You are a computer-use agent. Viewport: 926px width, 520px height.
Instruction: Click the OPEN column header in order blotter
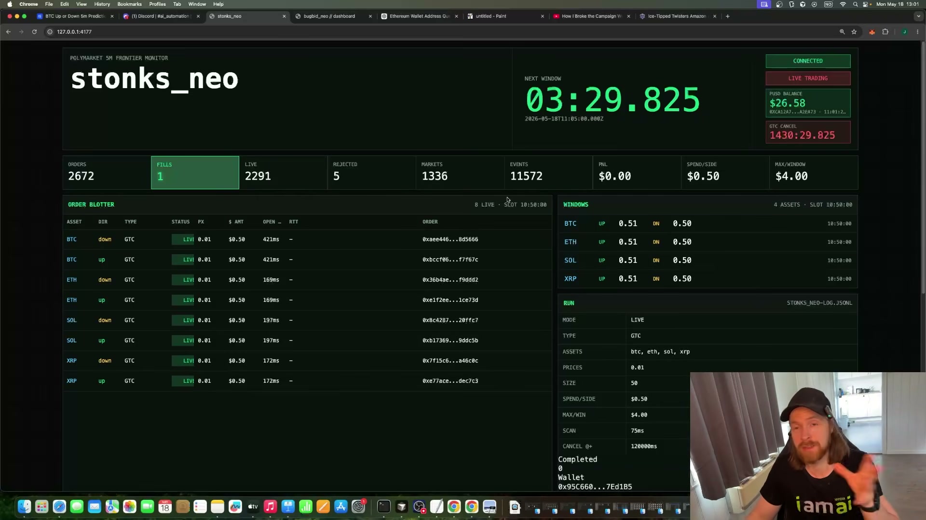tap(272, 222)
